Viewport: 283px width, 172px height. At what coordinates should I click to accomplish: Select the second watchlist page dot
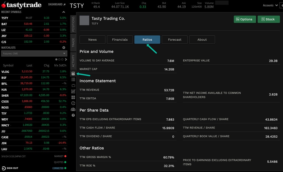point(59,59)
